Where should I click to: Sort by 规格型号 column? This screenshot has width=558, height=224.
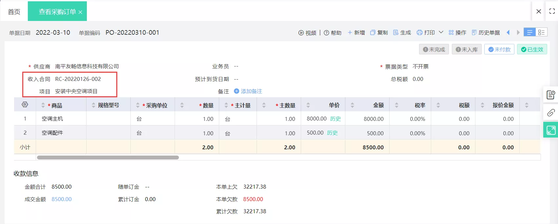tap(93, 105)
